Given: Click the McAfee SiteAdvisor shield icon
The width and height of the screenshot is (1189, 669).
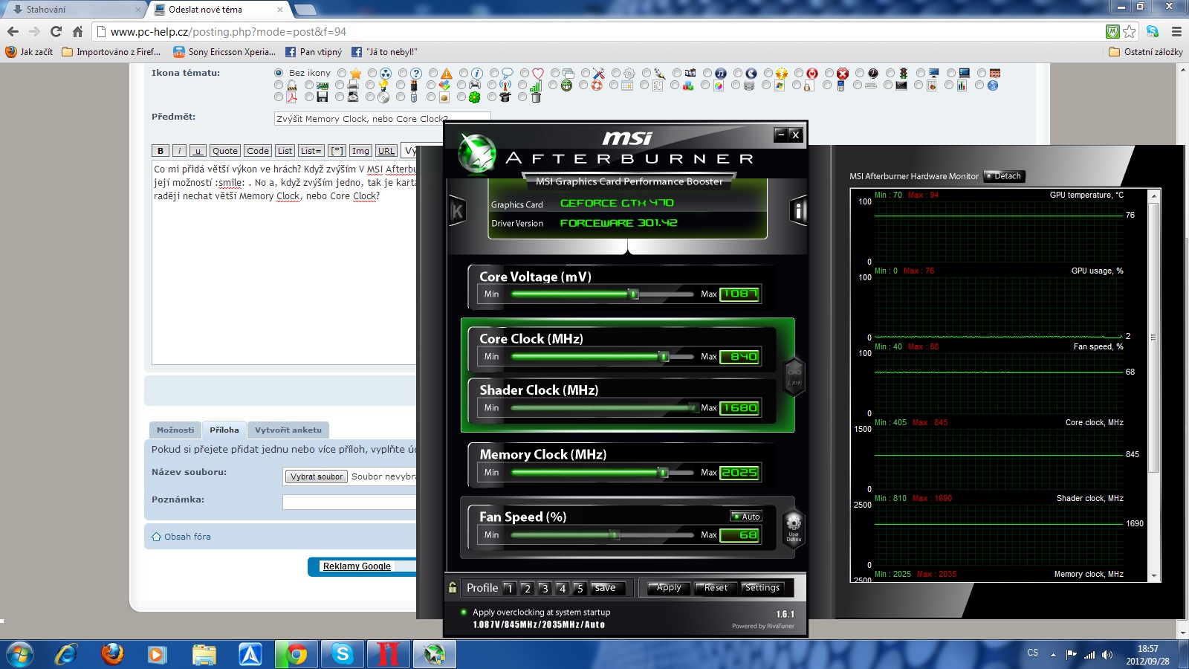Looking at the screenshot, I should (1112, 31).
